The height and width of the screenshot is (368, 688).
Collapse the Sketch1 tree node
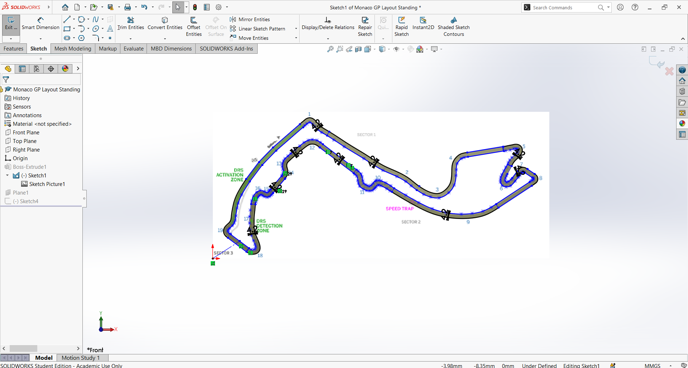pyautogui.click(x=7, y=176)
